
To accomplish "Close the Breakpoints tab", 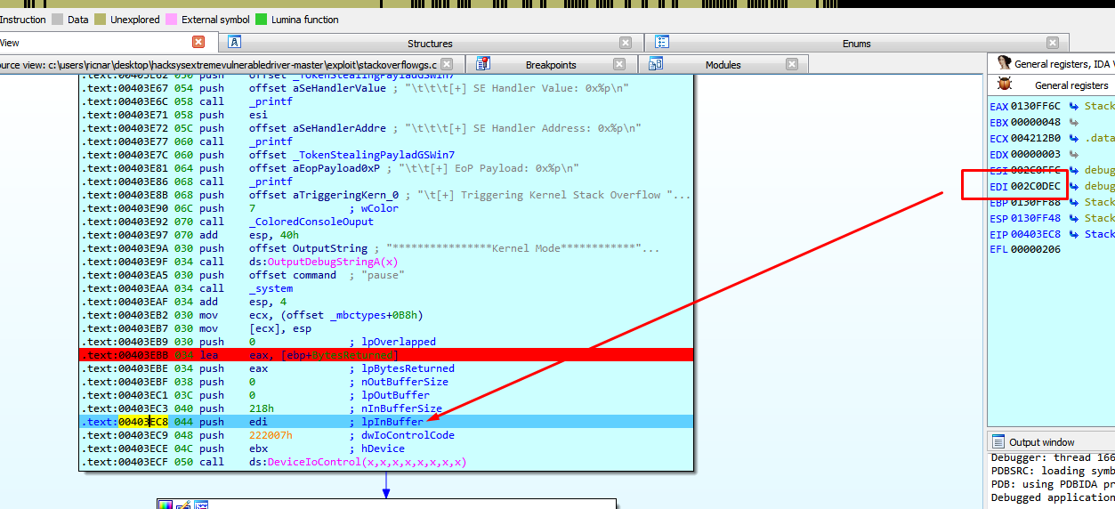I will [626, 64].
